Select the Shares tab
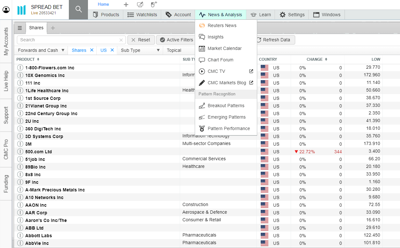Image resolution: width=400 pixels, height=248 pixels. 36,28
